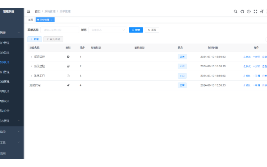Click 修改 in the 系统工具 row

coord(247,76)
